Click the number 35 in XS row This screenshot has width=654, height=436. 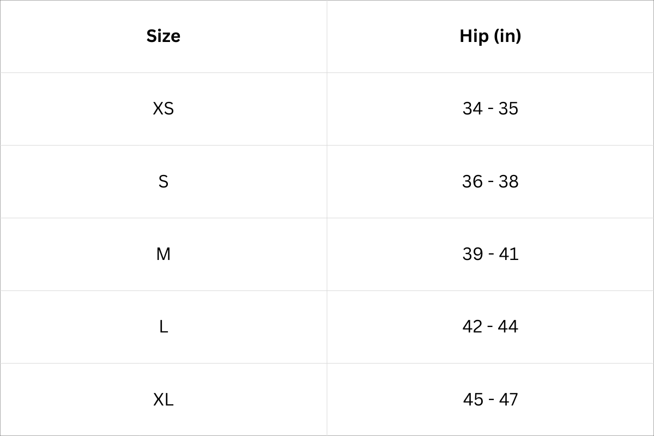pos(508,108)
